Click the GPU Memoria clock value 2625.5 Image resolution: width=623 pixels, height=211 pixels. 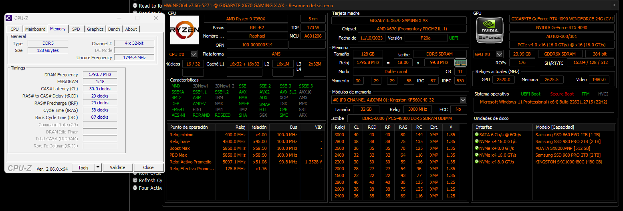[552, 80]
